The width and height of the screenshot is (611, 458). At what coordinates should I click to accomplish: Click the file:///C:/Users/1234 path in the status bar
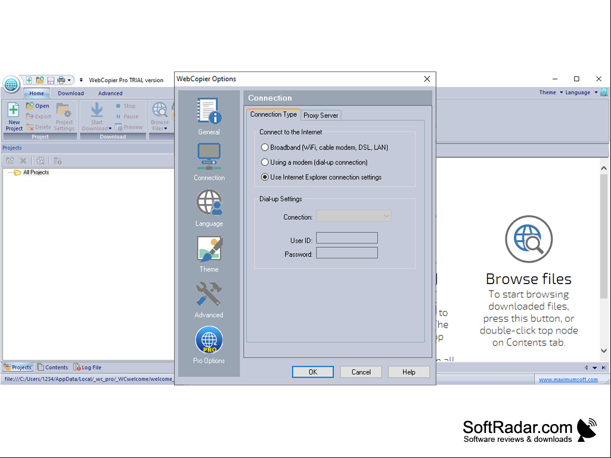(88, 379)
